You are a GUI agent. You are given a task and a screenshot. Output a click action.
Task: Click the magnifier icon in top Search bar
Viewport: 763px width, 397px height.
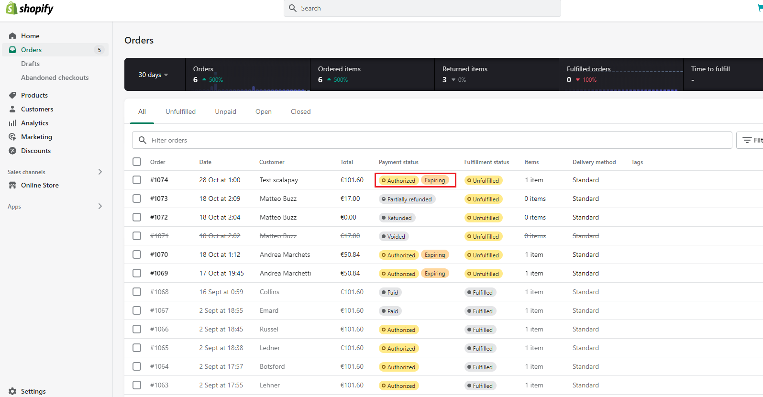[293, 8]
